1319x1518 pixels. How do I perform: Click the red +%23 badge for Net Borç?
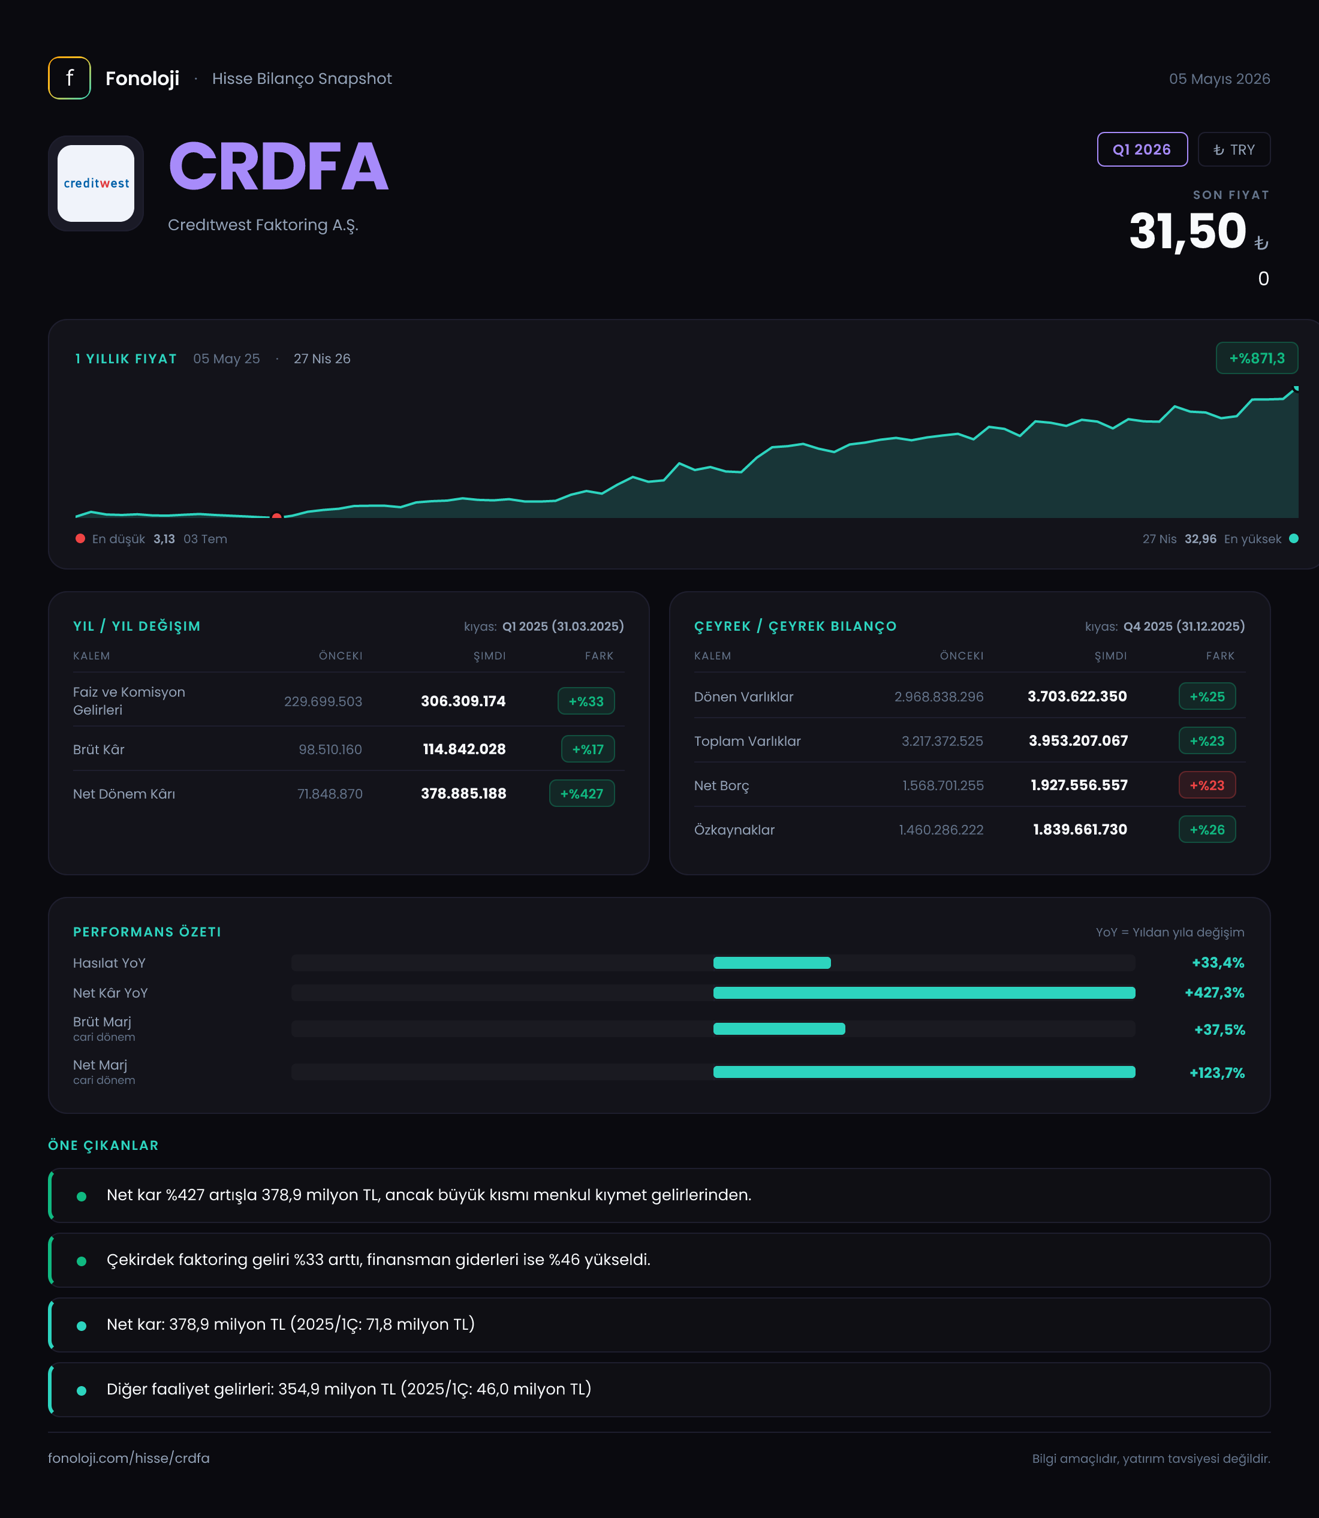pos(1207,785)
